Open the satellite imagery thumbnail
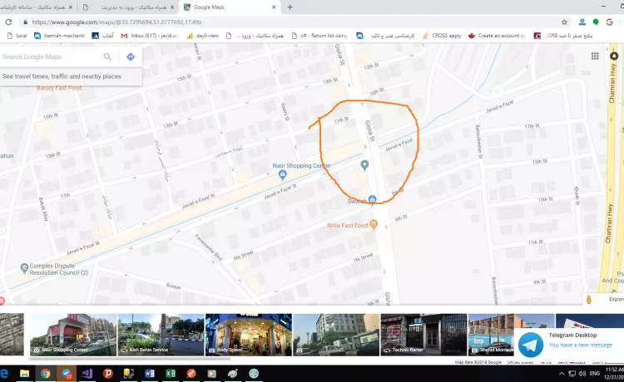624x382 pixels. 12,335
